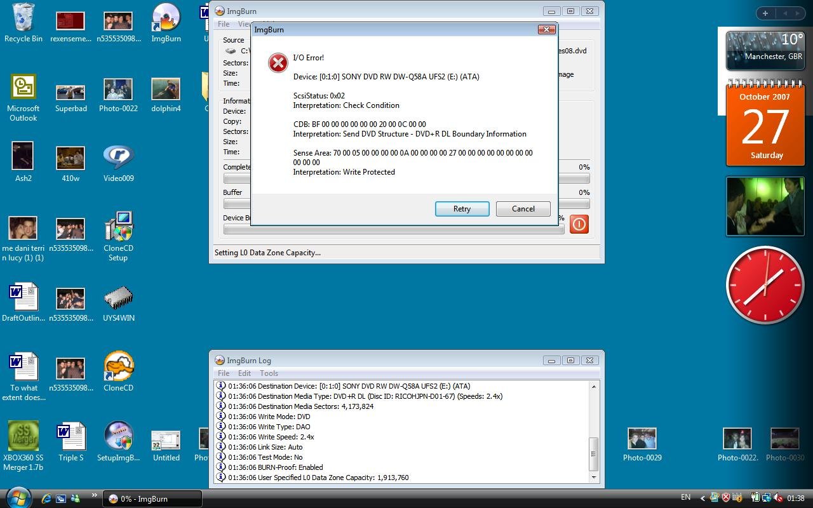This screenshot has width=813, height=508.
Task: Select the Recycle Bin desktop icon
Action: (x=24, y=23)
